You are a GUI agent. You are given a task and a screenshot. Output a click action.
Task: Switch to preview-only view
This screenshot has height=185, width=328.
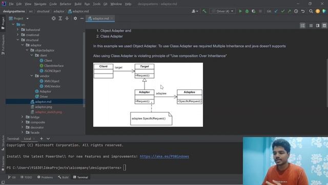(x=324, y=26)
